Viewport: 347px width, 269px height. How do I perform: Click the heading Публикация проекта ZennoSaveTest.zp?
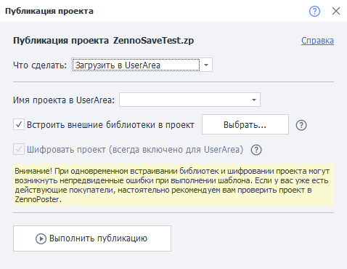pos(103,41)
